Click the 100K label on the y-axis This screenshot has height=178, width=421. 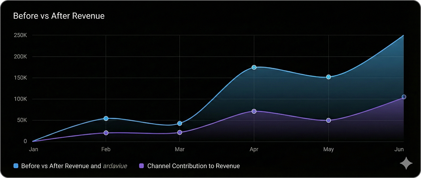click(x=20, y=99)
